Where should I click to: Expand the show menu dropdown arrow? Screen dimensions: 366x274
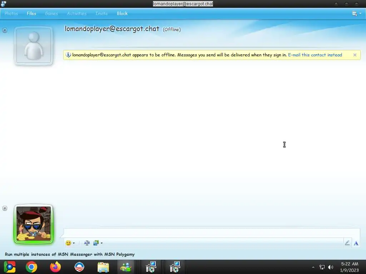click(x=360, y=14)
